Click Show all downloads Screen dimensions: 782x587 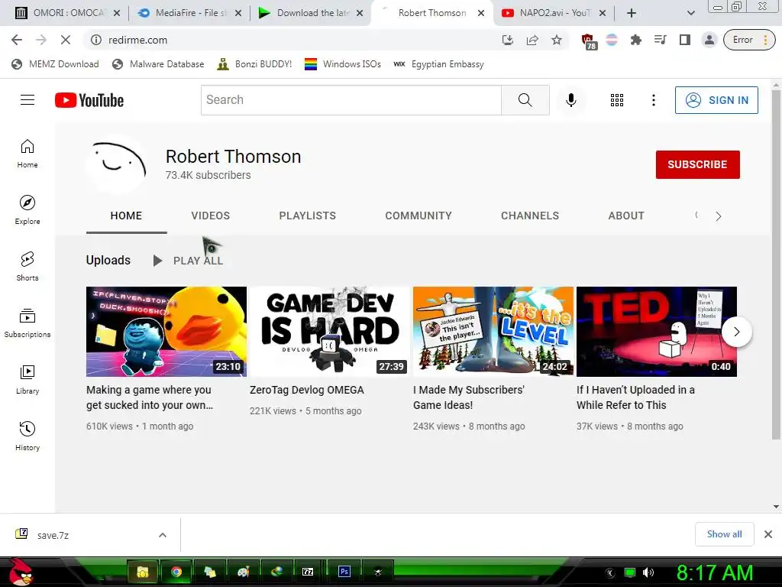724,534
